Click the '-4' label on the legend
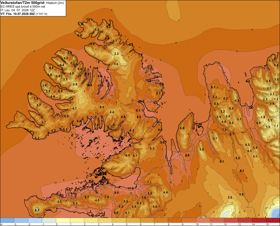 tap(1, 224)
